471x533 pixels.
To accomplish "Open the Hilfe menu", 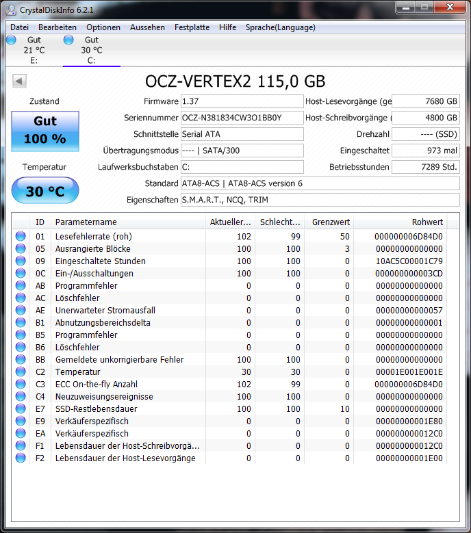I will pos(227,27).
